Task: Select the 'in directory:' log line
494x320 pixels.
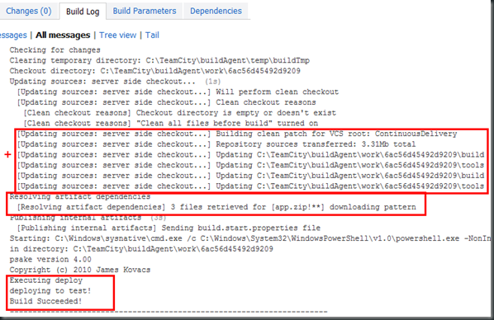Action: coord(141,249)
